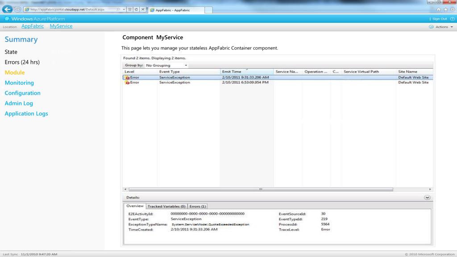Click the error icon on 9:31:33 AM row
This screenshot has height=257, width=457.
pyautogui.click(x=127, y=78)
